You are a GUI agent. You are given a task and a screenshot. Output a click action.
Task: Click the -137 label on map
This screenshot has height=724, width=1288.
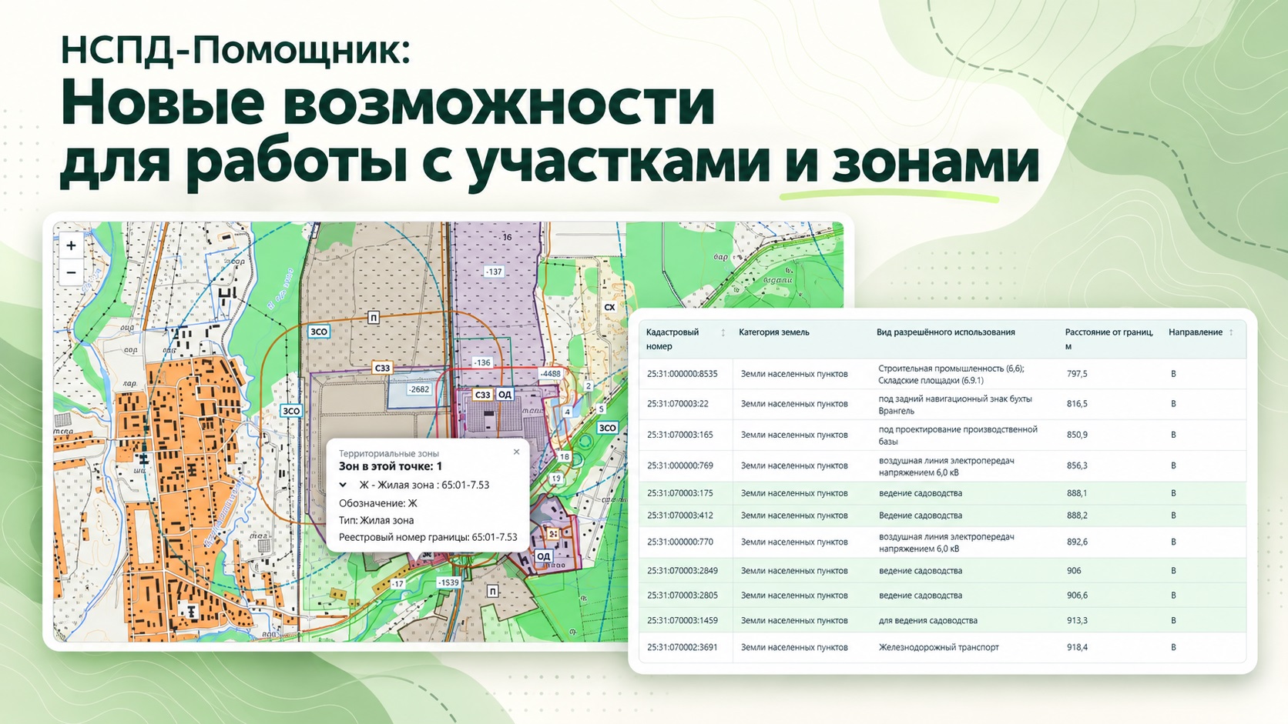point(493,272)
